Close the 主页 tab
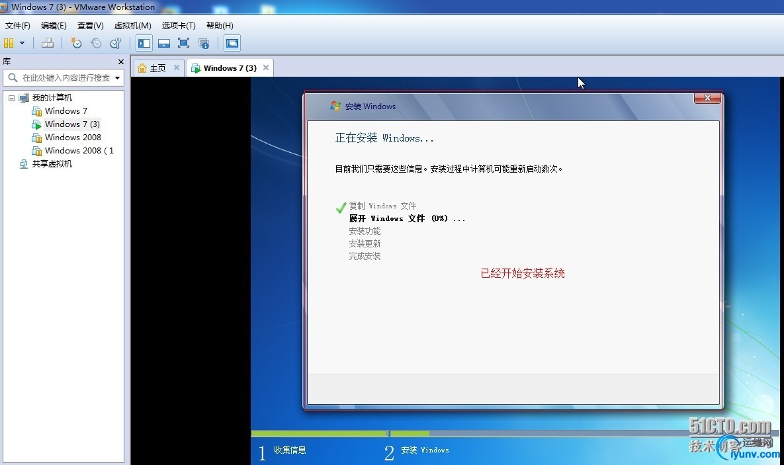 (x=177, y=67)
